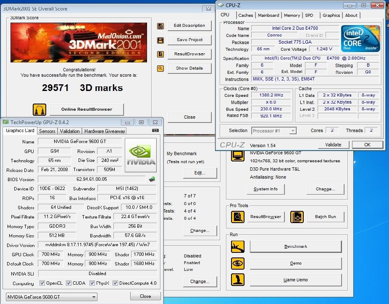Click OK in CPU-Z

367,145
